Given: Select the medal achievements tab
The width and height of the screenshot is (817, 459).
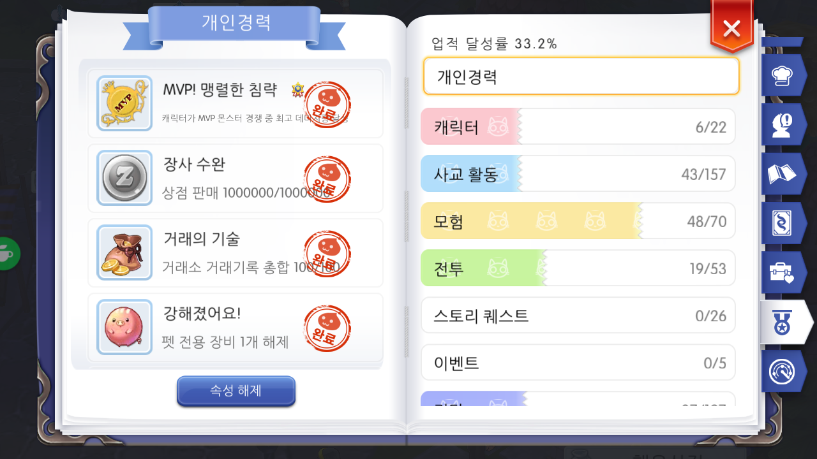Looking at the screenshot, I should (x=786, y=322).
